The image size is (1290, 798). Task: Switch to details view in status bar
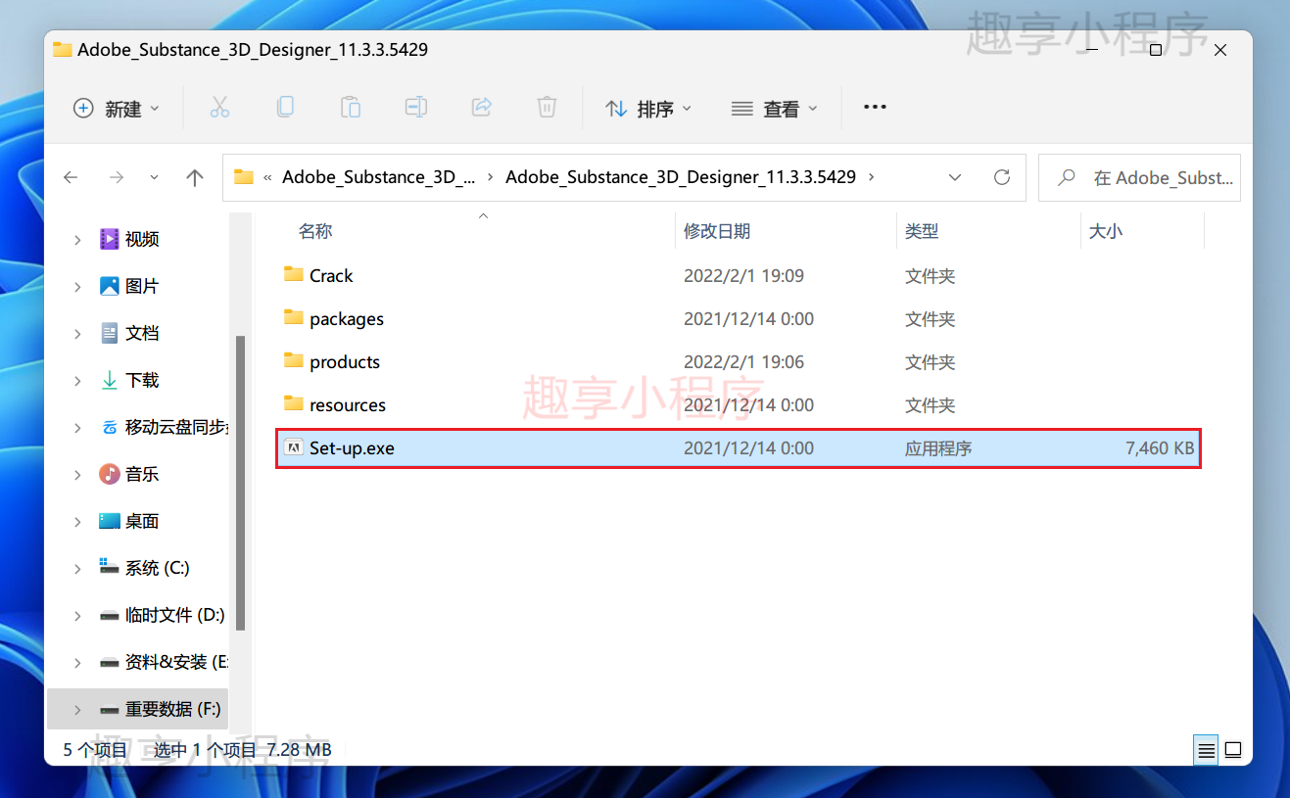tap(1206, 751)
